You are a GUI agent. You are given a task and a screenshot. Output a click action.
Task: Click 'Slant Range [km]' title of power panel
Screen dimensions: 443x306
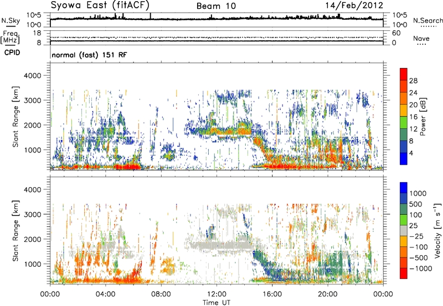[16, 117]
